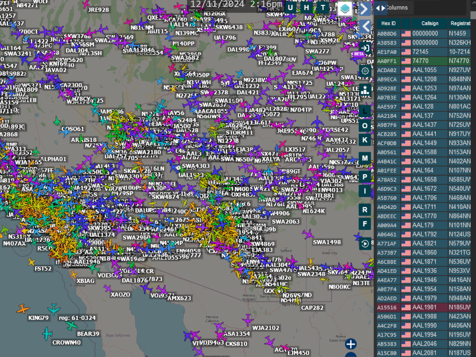Click the left-pointing chevron sidebar arrow

click(365, 26)
